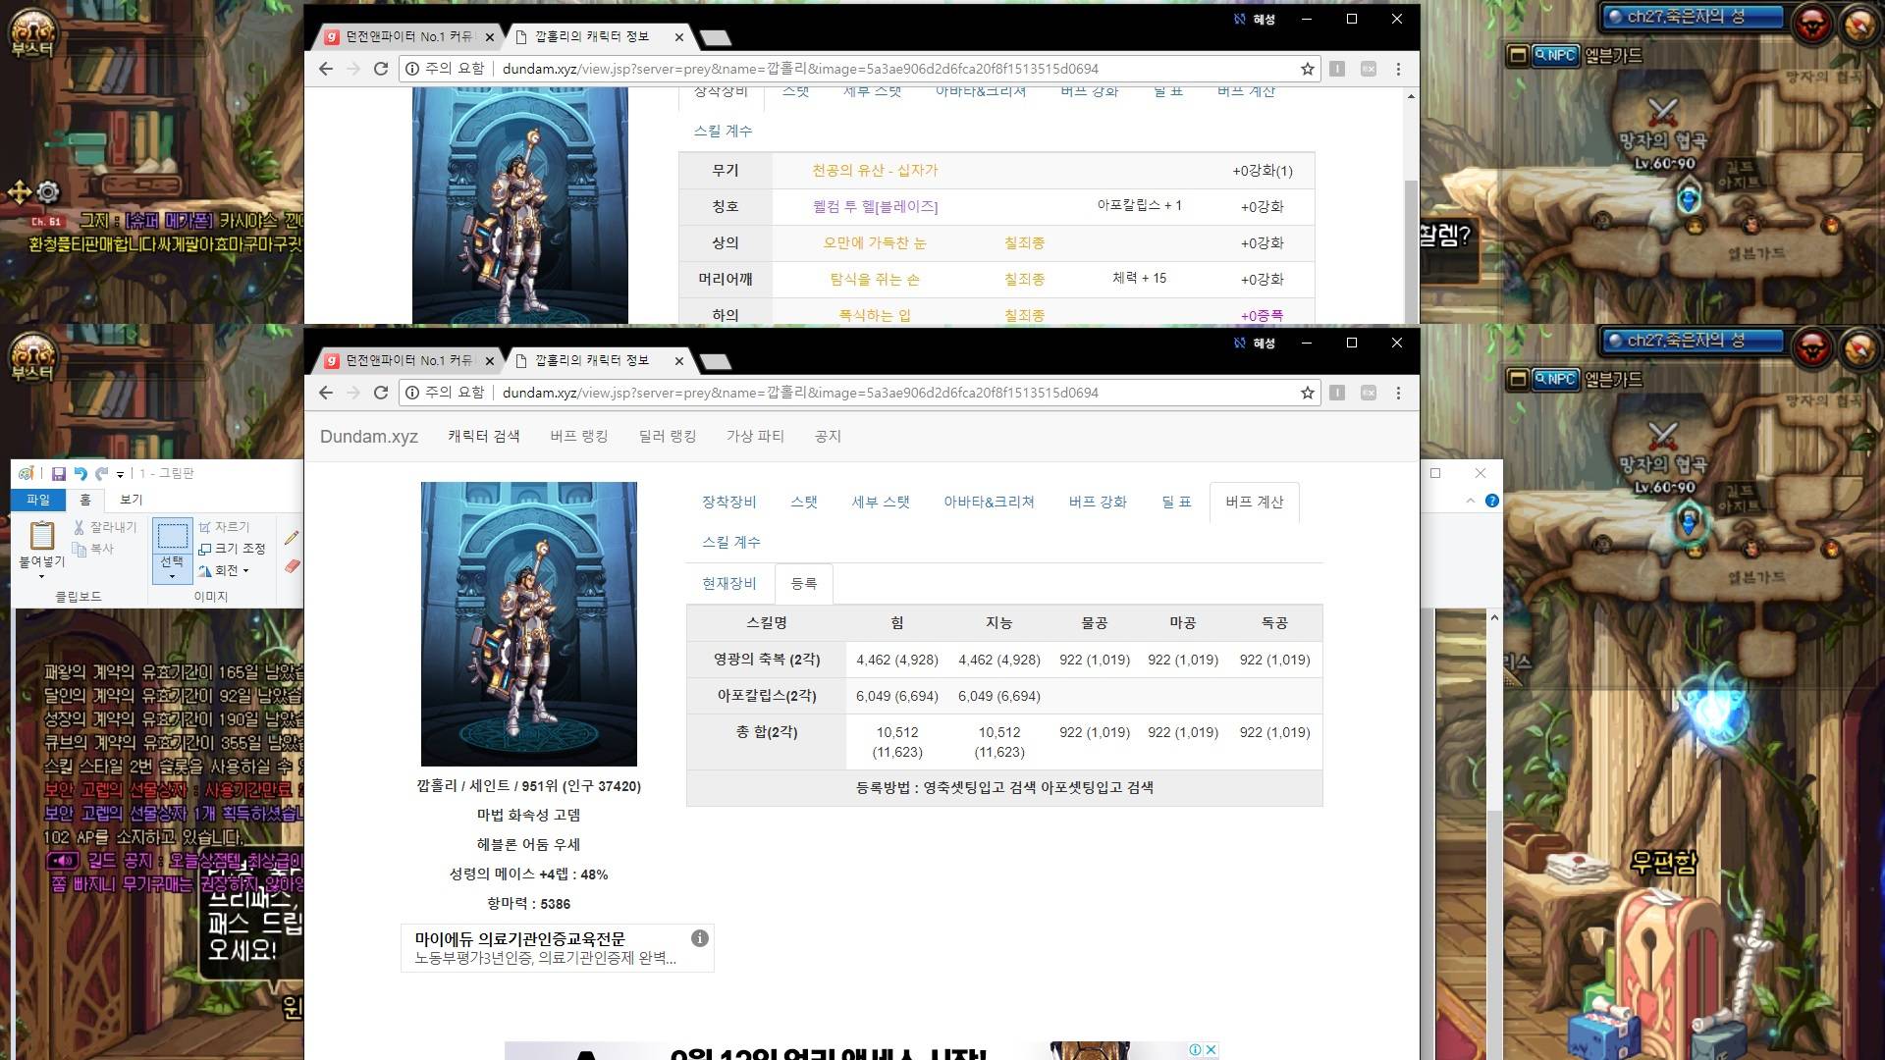Switch to the 세부 스탯 tab in the lower browser
1885x1060 pixels.
tap(881, 502)
